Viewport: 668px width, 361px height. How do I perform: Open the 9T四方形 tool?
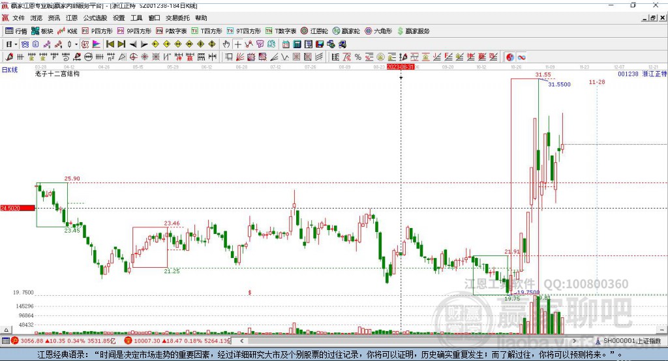click(x=244, y=31)
